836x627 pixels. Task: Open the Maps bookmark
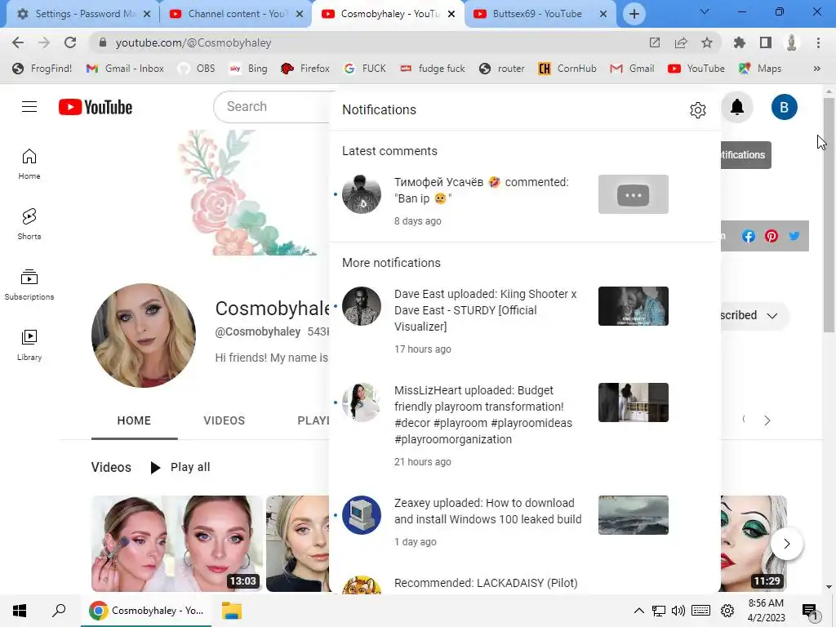[x=760, y=69]
